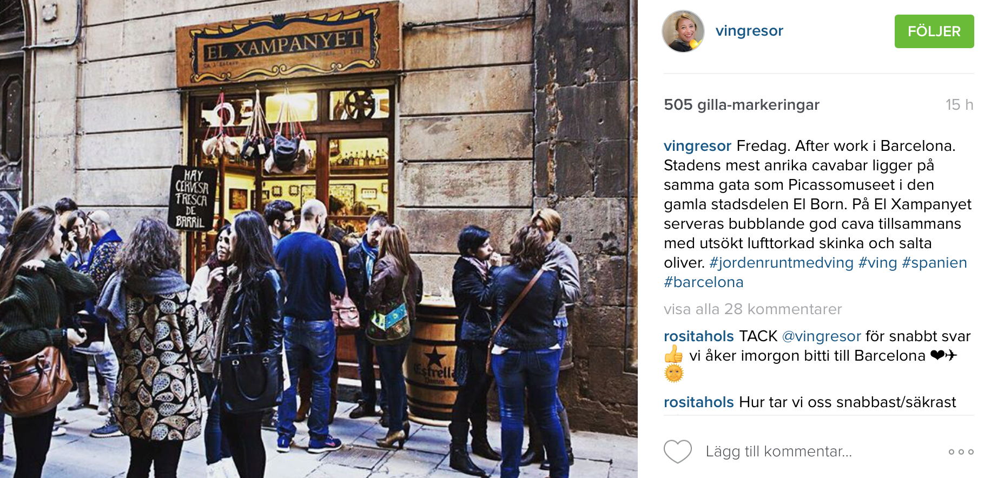The height and width of the screenshot is (478, 991).
Task: Like the post with the heart icon
Action: click(678, 452)
